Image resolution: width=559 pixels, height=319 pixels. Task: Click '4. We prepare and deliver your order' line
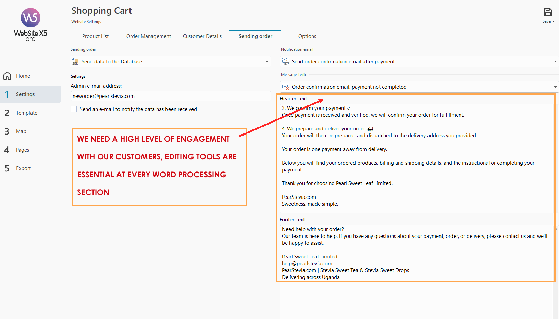[x=327, y=129]
